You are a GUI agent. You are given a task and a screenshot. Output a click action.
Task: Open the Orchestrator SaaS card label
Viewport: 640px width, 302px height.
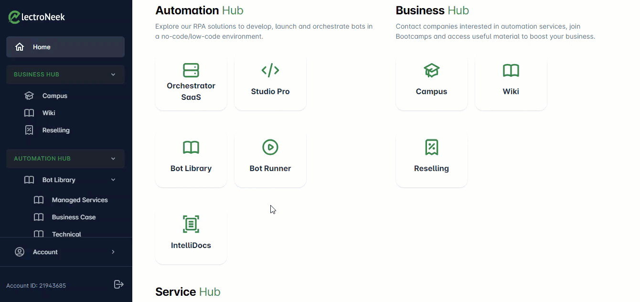coord(191,91)
